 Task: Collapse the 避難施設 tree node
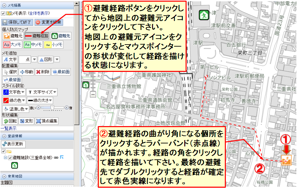[6, 157]
